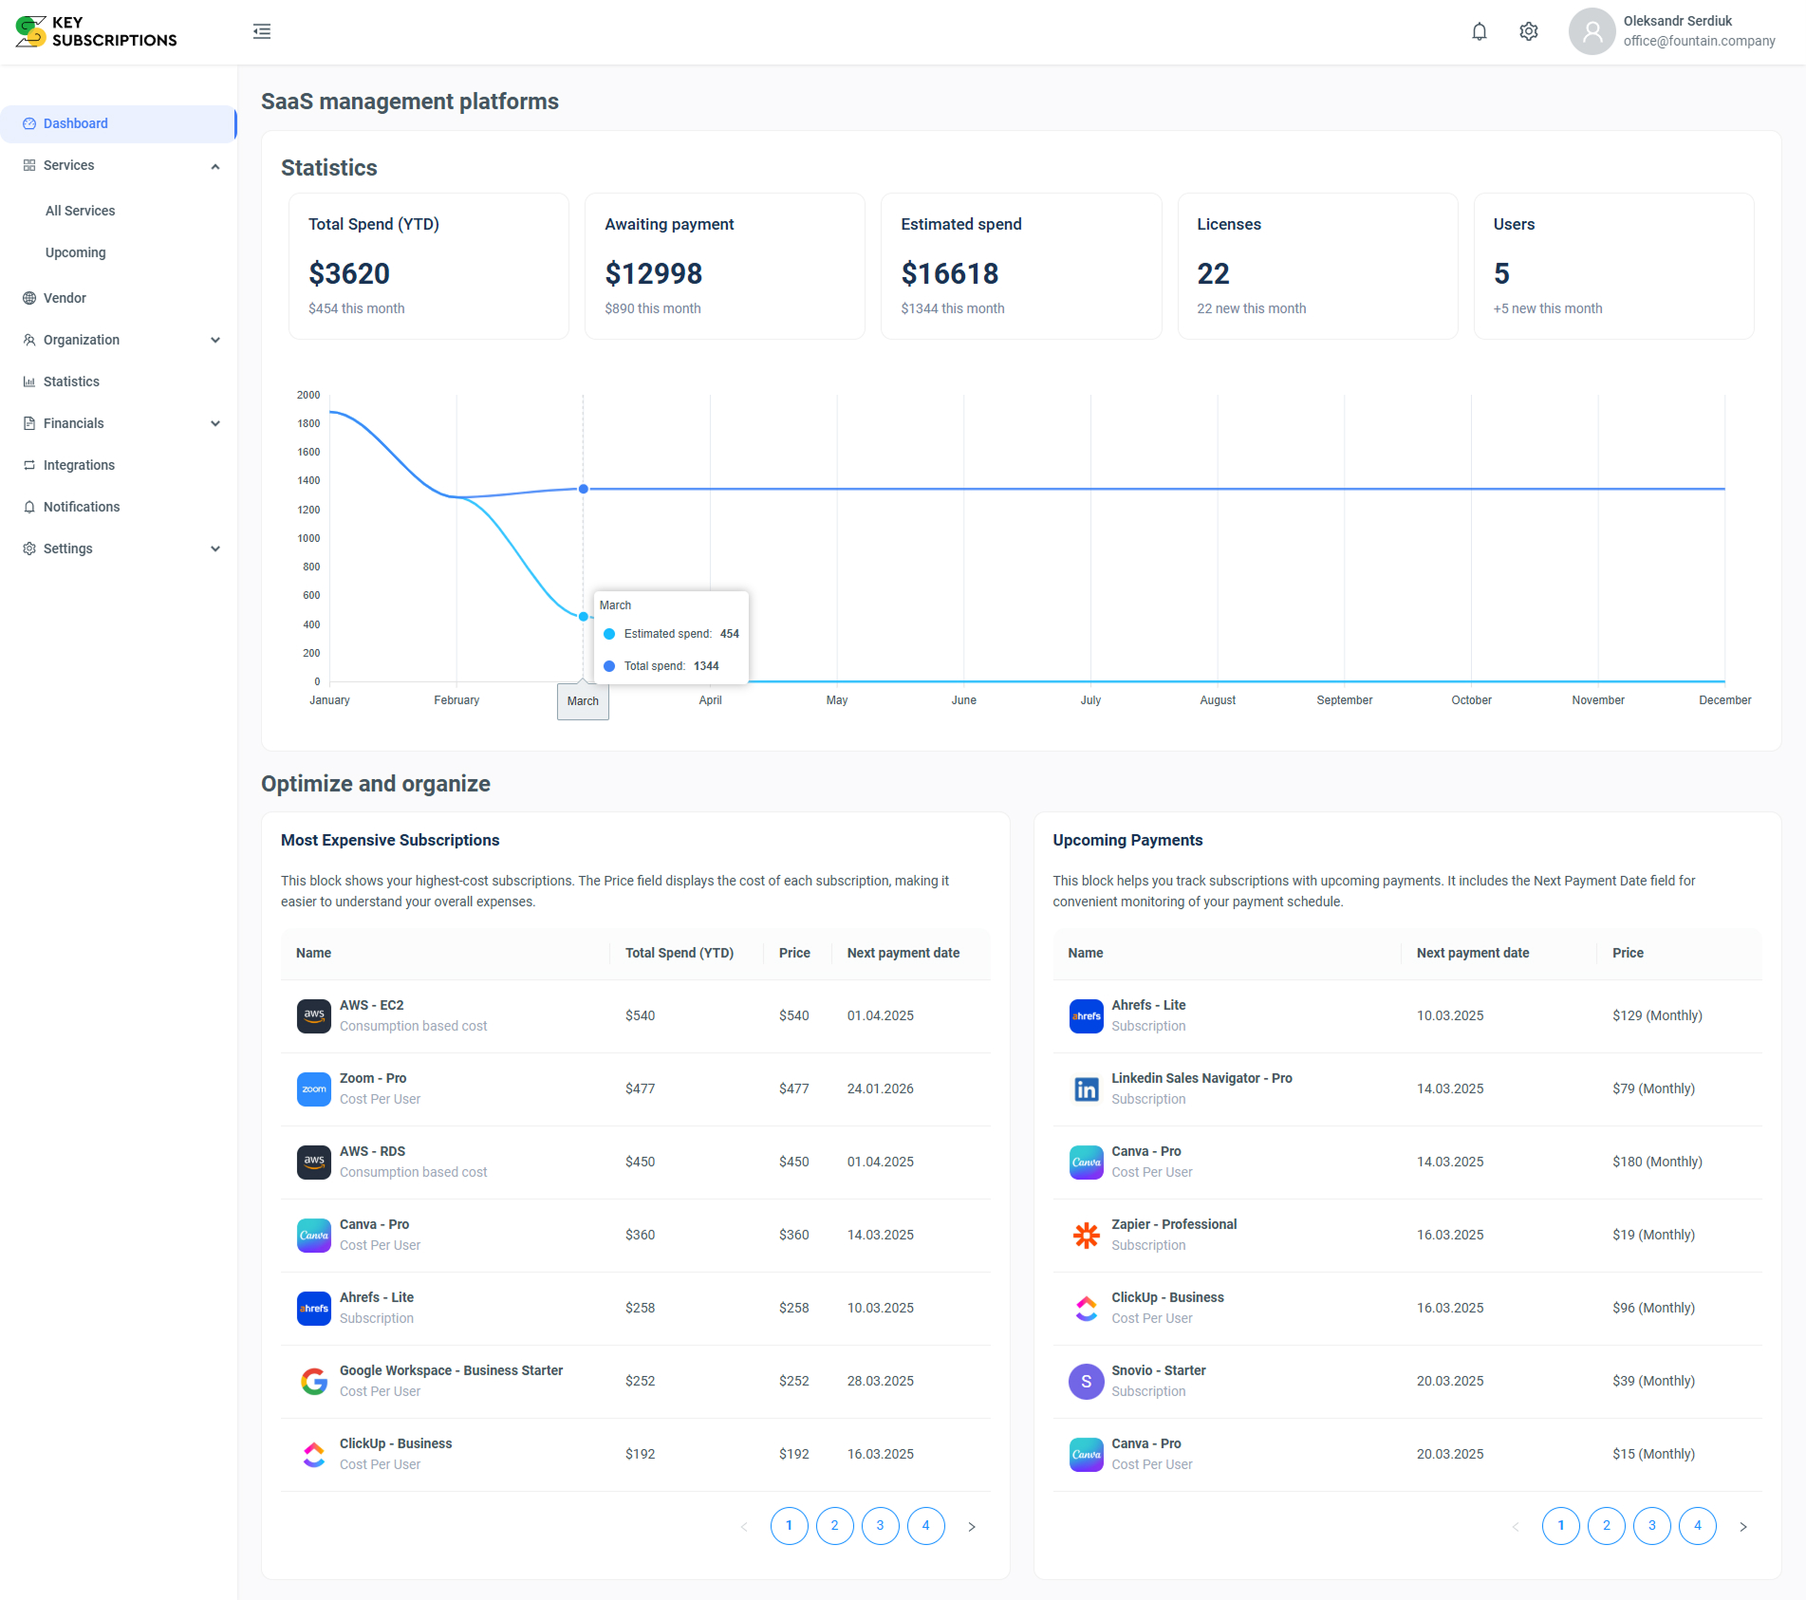Click Snovio - Starter row name
This screenshot has width=1806, height=1600.
[x=1159, y=1370]
